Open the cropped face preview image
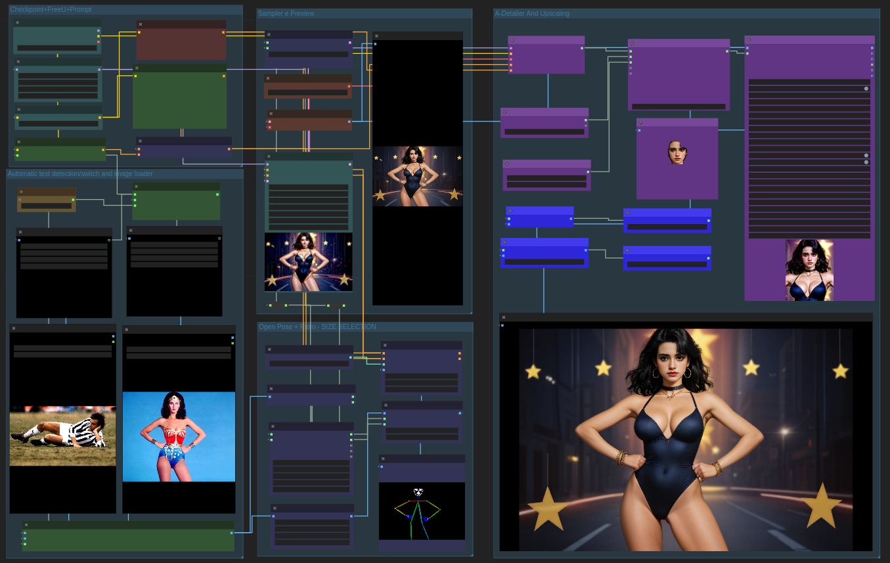The height and width of the screenshot is (563, 890). point(677,152)
